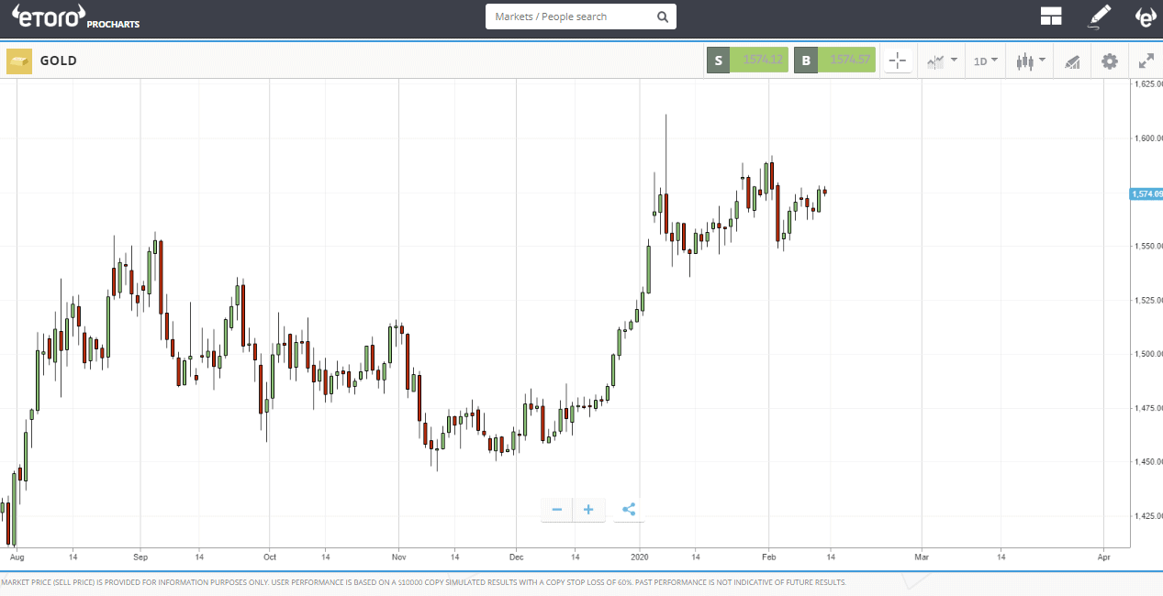
Task: Click the indicators icon next to settings
Action: (x=1072, y=61)
